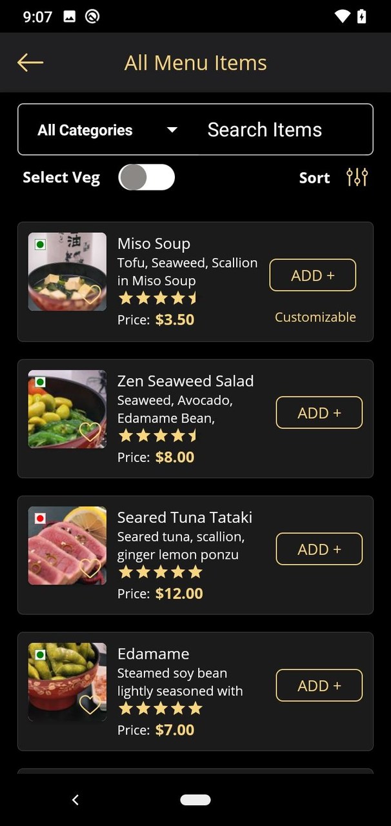Add Miso Soup to cart
Image resolution: width=391 pixels, height=826 pixels.
(312, 275)
